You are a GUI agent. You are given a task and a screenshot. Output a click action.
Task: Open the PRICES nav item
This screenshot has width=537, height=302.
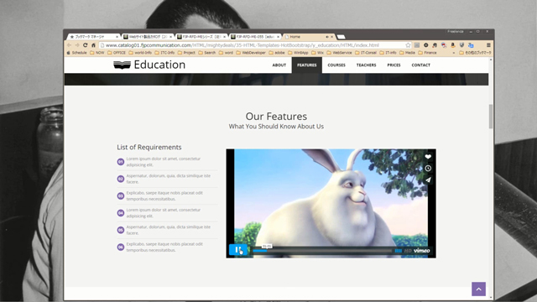point(394,65)
